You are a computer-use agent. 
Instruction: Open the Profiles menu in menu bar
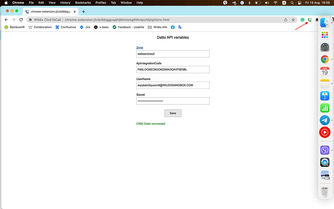tap(101, 3)
